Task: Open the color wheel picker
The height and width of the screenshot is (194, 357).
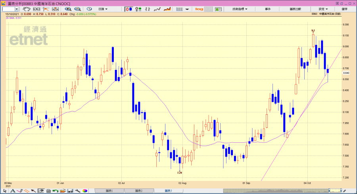Action: pyautogui.click(x=85, y=191)
